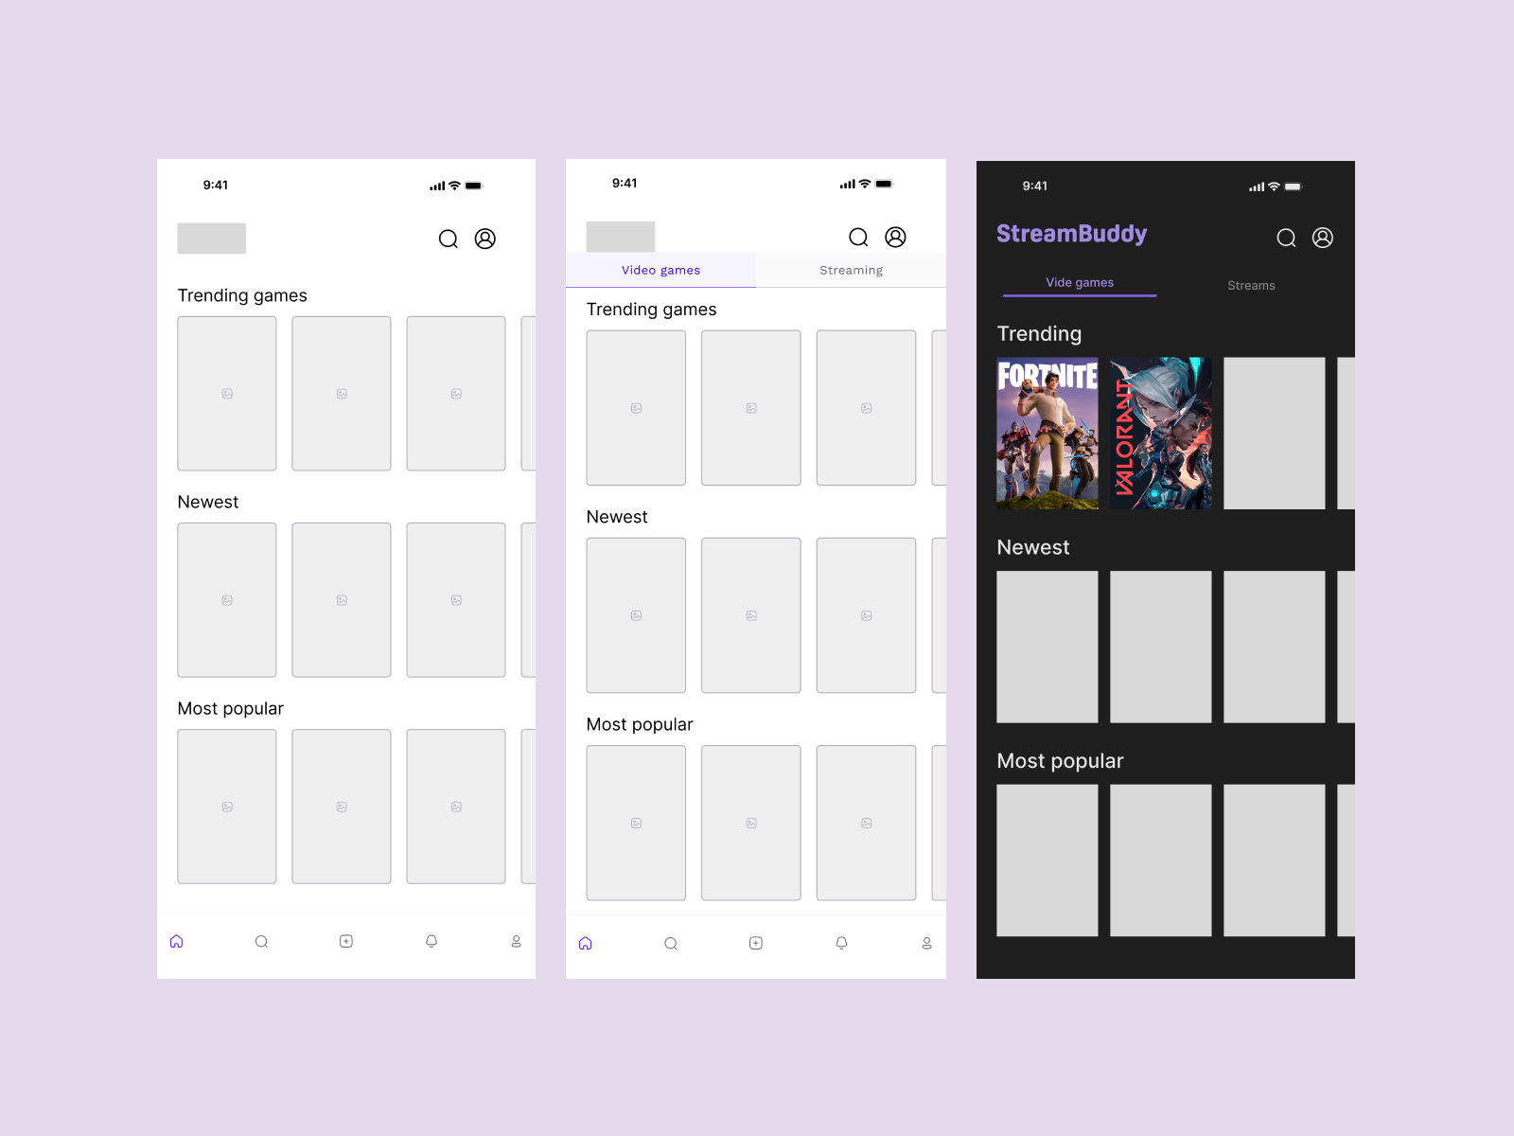Tap search icon in middle wireframe bottom bar

pos(671,943)
